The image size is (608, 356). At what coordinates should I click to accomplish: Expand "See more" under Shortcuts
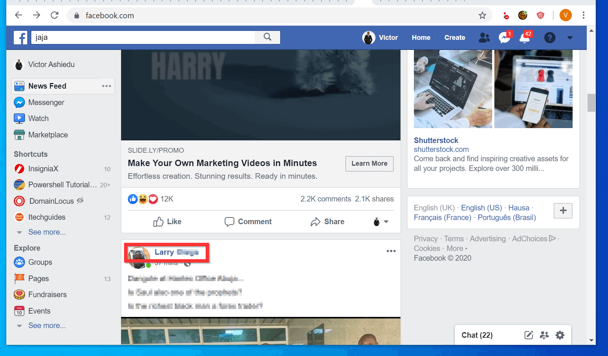point(47,232)
